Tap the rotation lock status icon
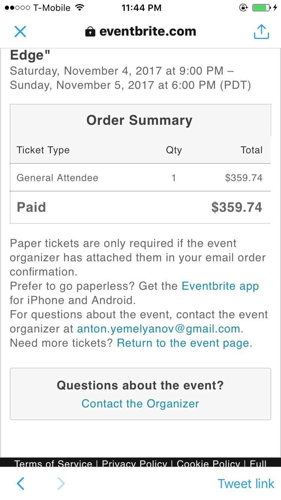281x500 pixels. pos(243,8)
